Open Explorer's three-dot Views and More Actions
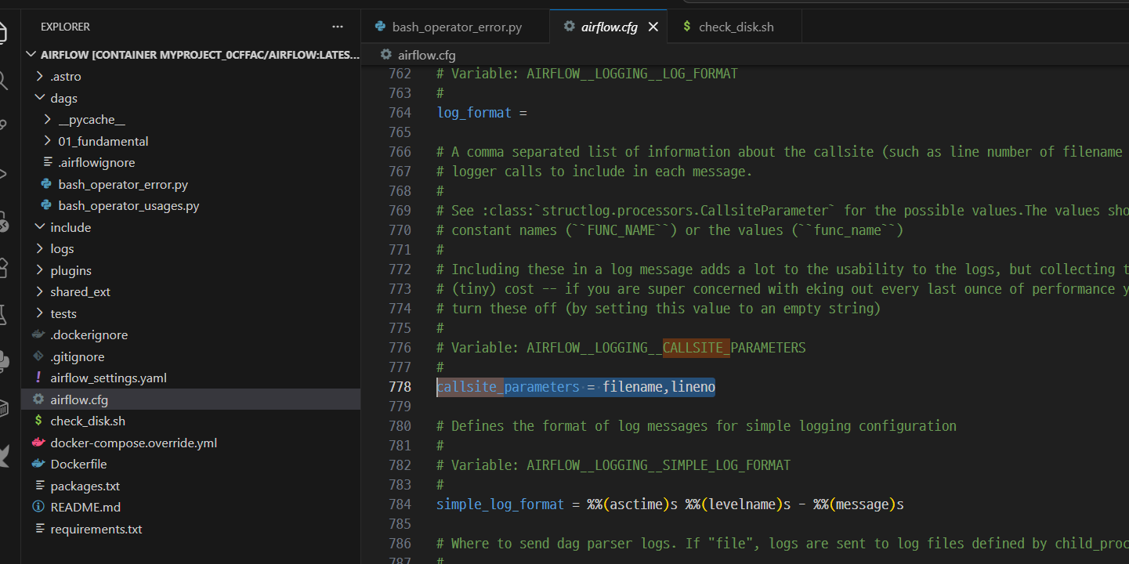 click(x=338, y=27)
